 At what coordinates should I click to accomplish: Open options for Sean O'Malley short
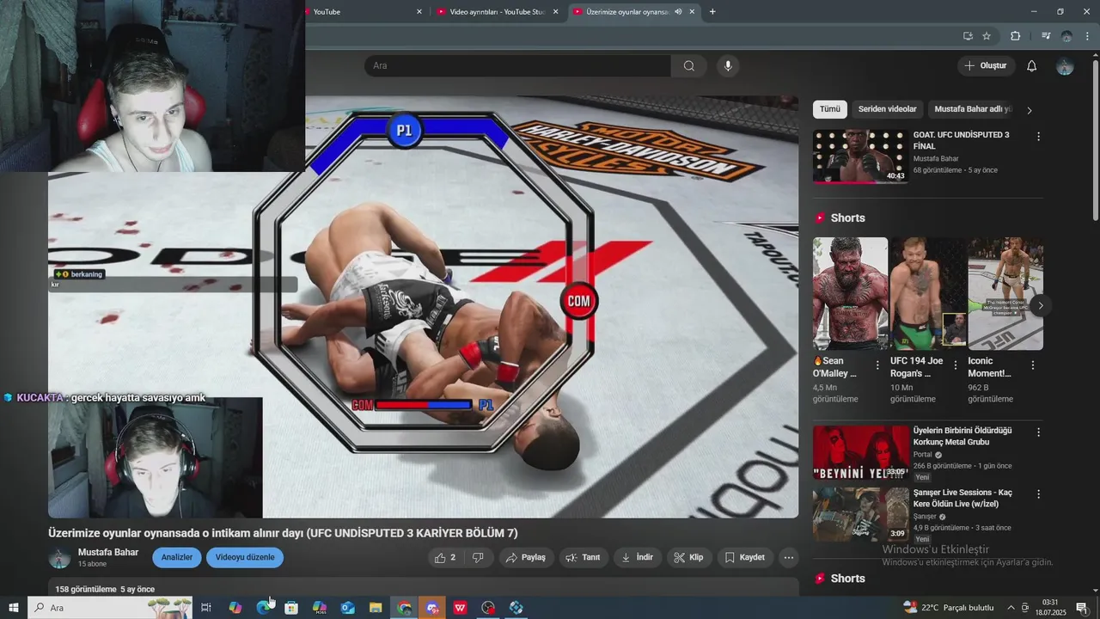tap(877, 365)
